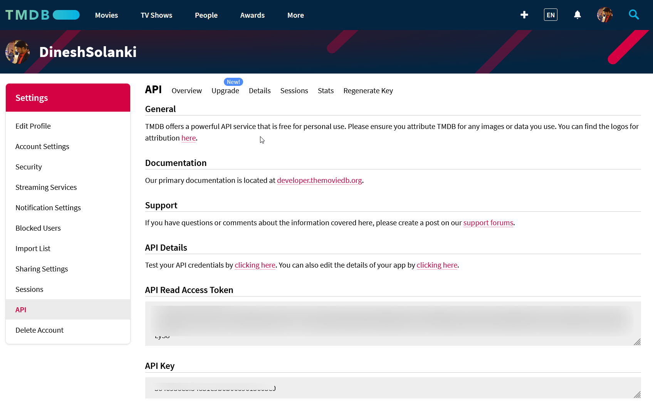Open Sessions in the Settings sidebar
653x407 pixels.
pos(68,289)
